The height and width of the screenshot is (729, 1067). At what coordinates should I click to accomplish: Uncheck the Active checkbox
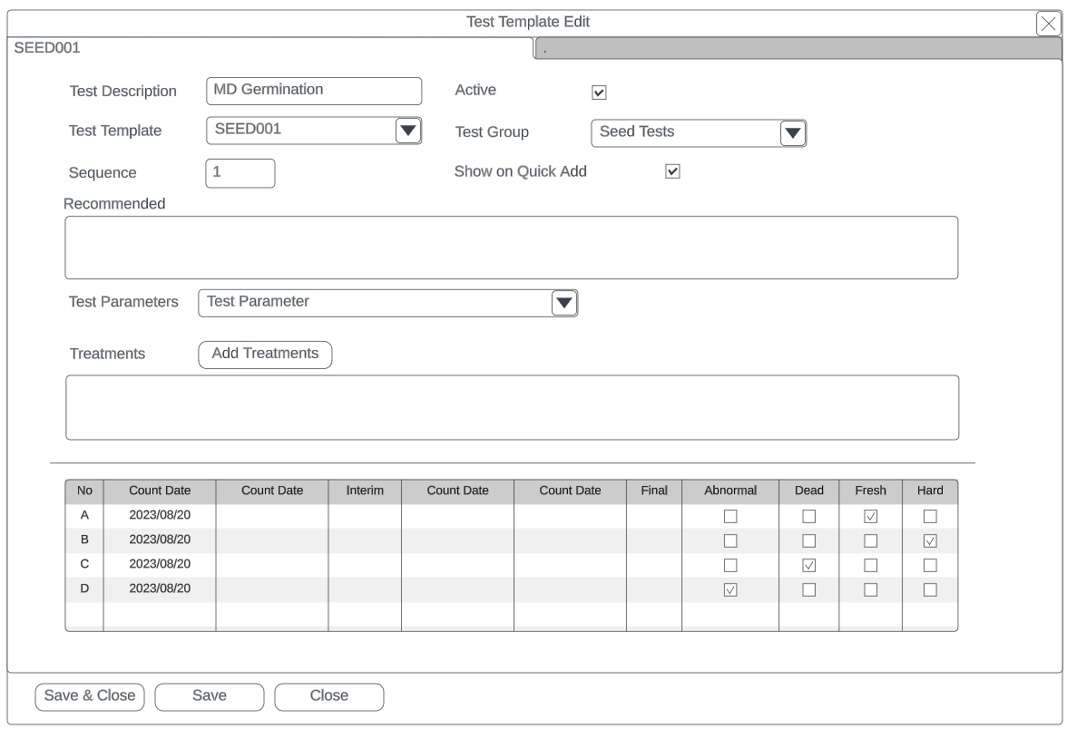[x=599, y=92]
